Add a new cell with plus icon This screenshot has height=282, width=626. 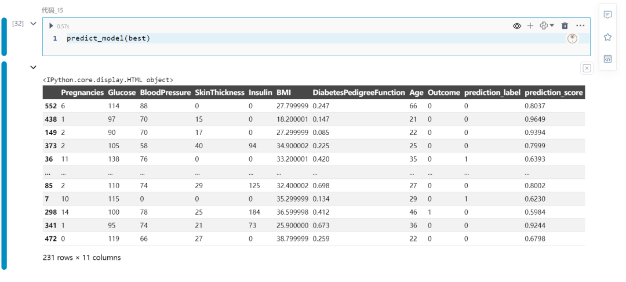click(530, 26)
